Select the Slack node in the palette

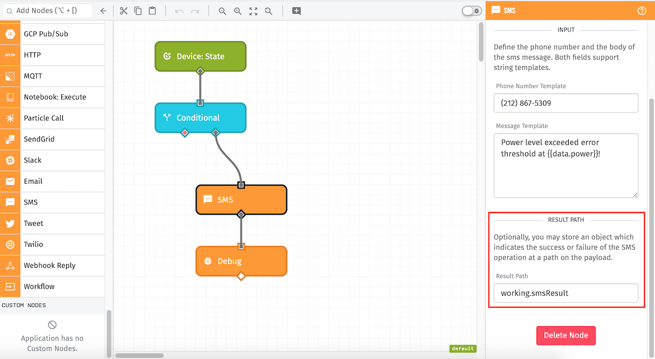pos(52,160)
